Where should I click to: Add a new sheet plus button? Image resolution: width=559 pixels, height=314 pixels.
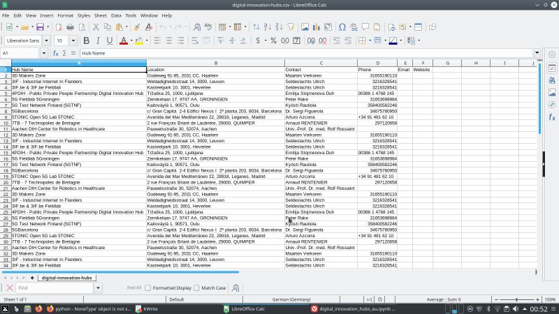[32, 278]
